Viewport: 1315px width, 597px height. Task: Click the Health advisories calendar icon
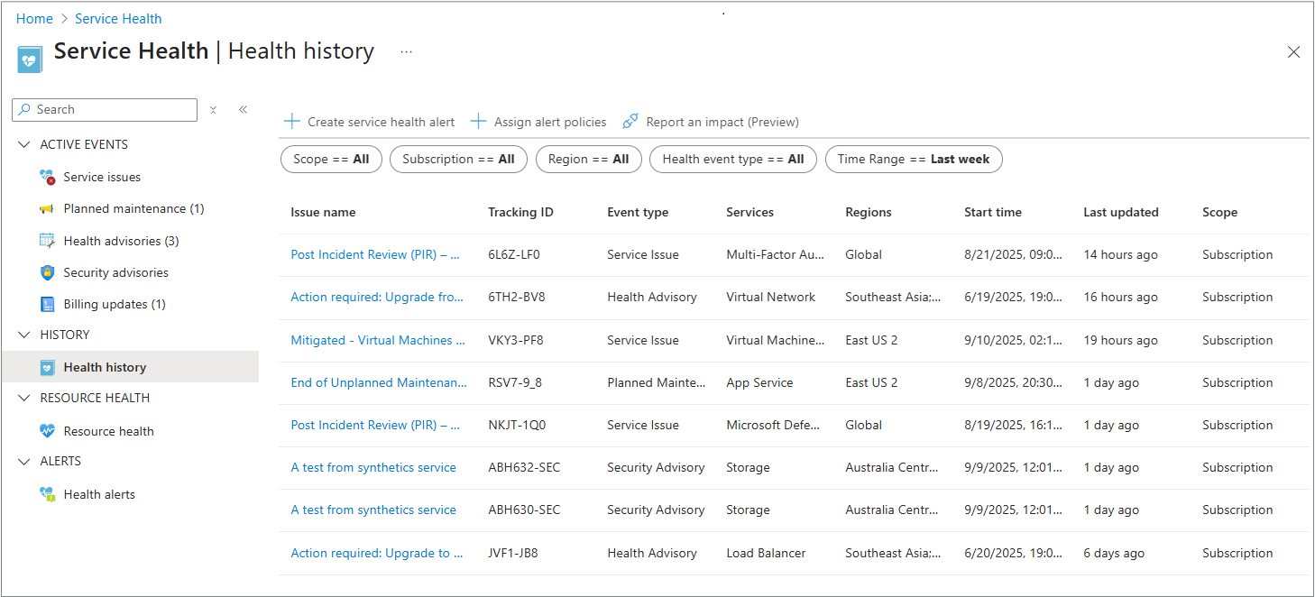pyautogui.click(x=48, y=241)
